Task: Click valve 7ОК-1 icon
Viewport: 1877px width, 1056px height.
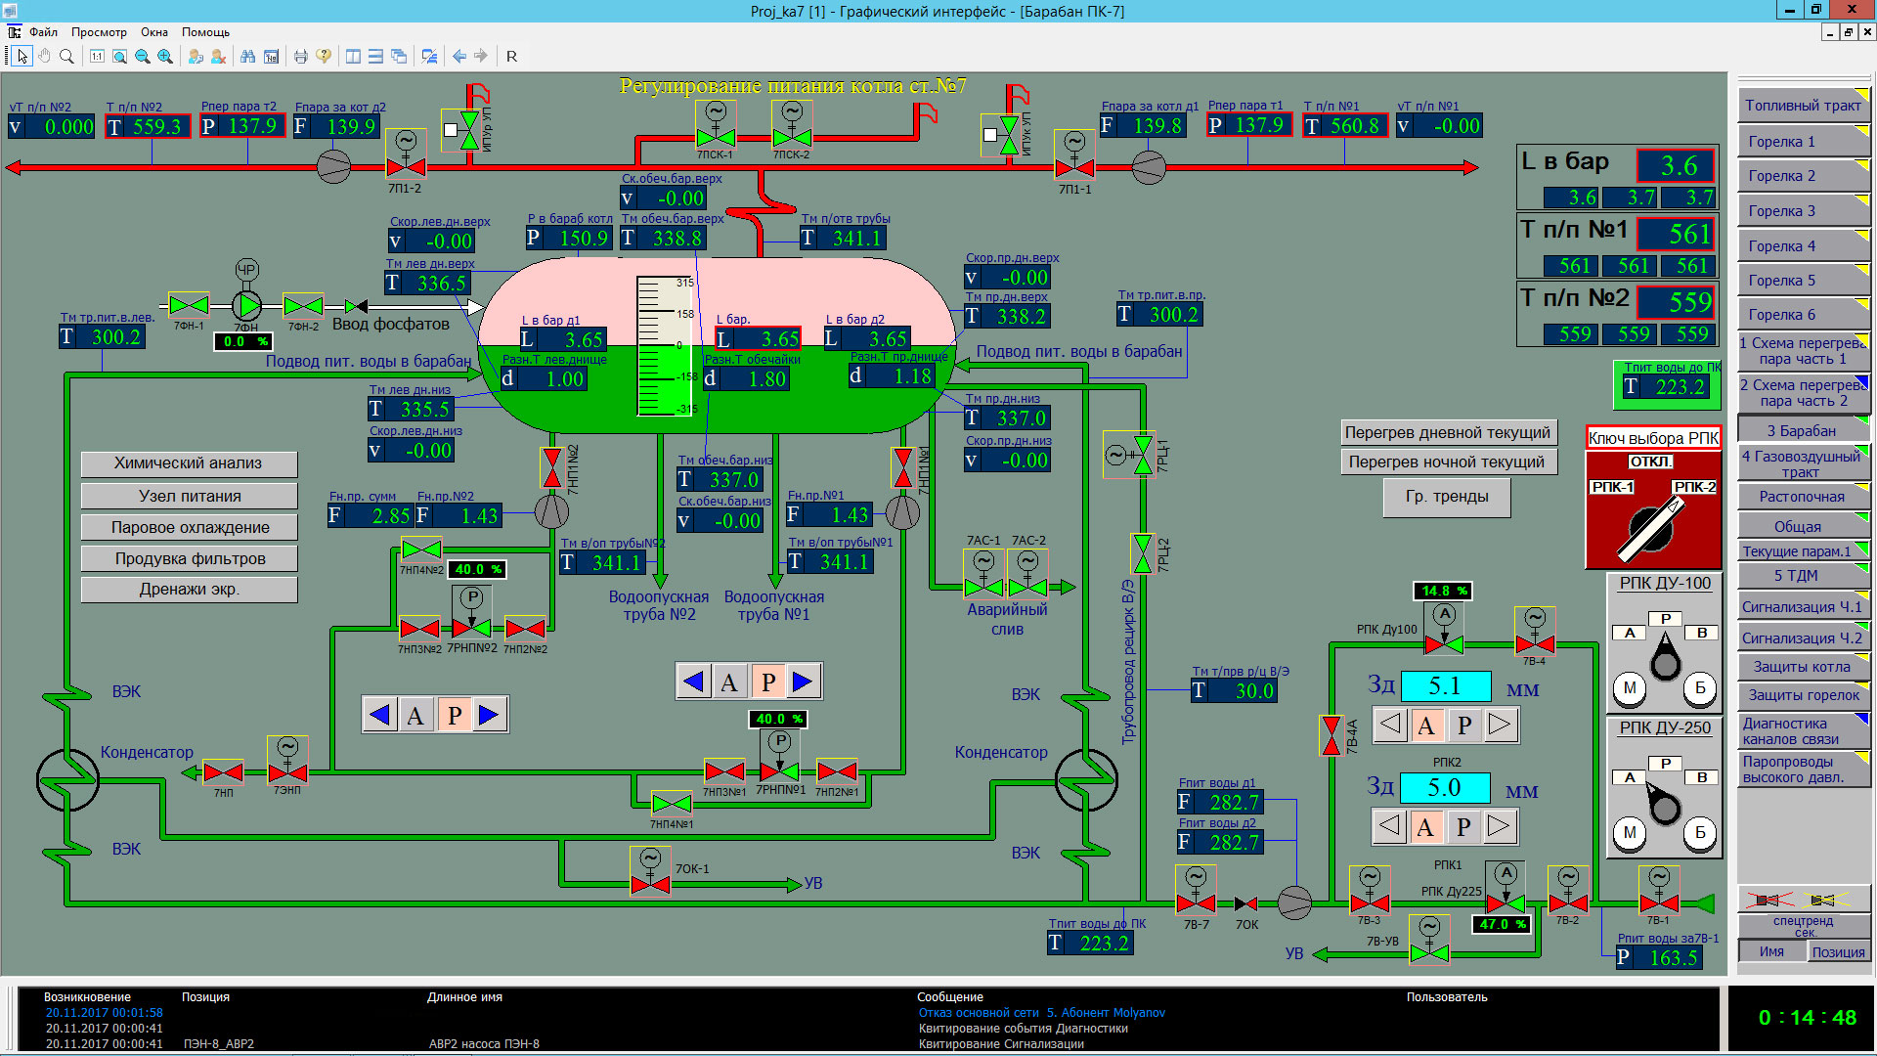Action: click(650, 872)
